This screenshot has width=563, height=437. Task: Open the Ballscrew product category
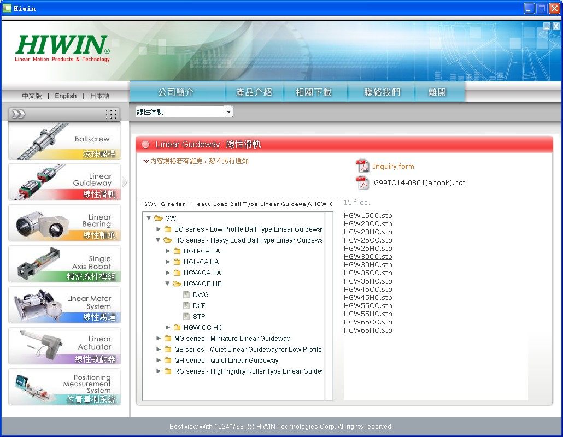coord(64,141)
